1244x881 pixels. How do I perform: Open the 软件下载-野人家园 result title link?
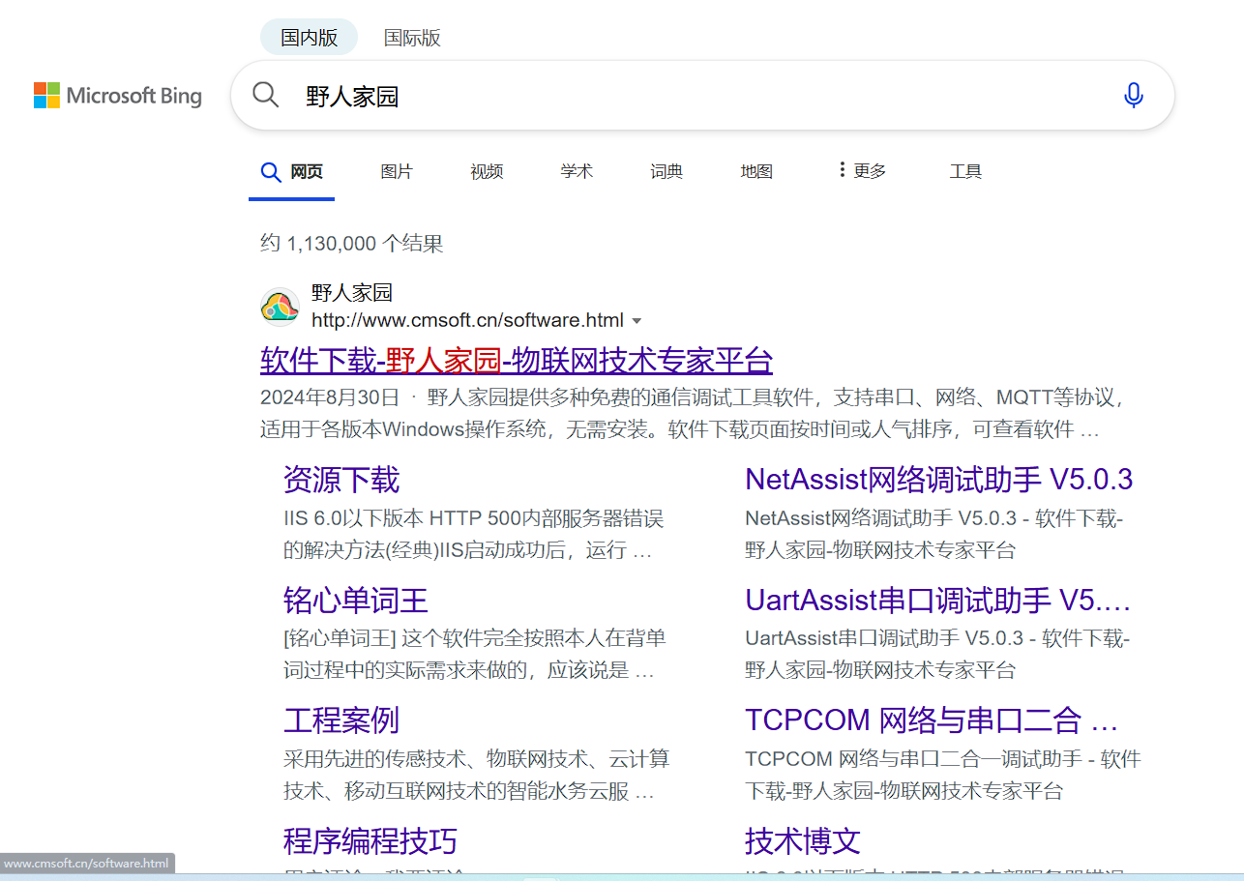pos(517,361)
